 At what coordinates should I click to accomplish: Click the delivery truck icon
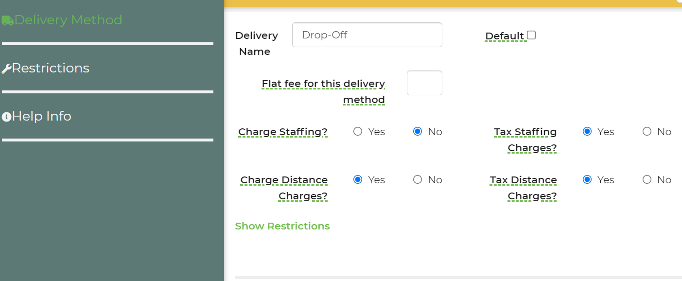click(7, 20)
